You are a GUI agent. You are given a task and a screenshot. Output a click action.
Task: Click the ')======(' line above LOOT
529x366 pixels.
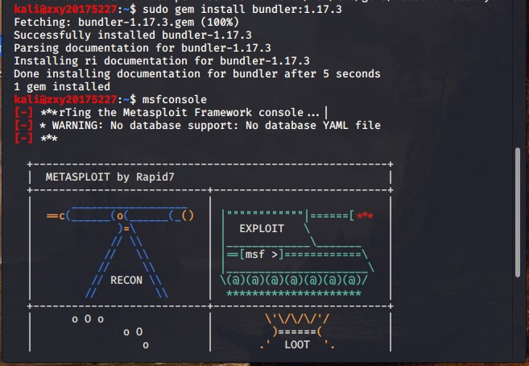[297, 332]
